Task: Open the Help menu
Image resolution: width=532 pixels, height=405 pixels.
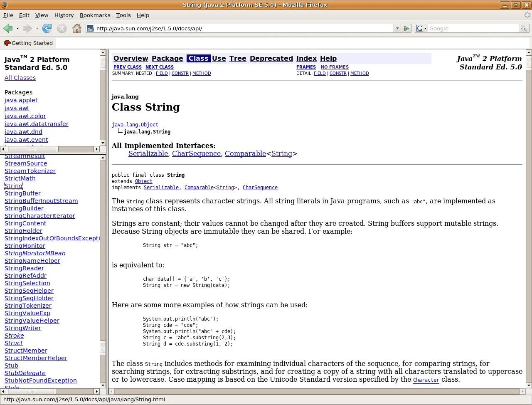Action: click(143, 15)
